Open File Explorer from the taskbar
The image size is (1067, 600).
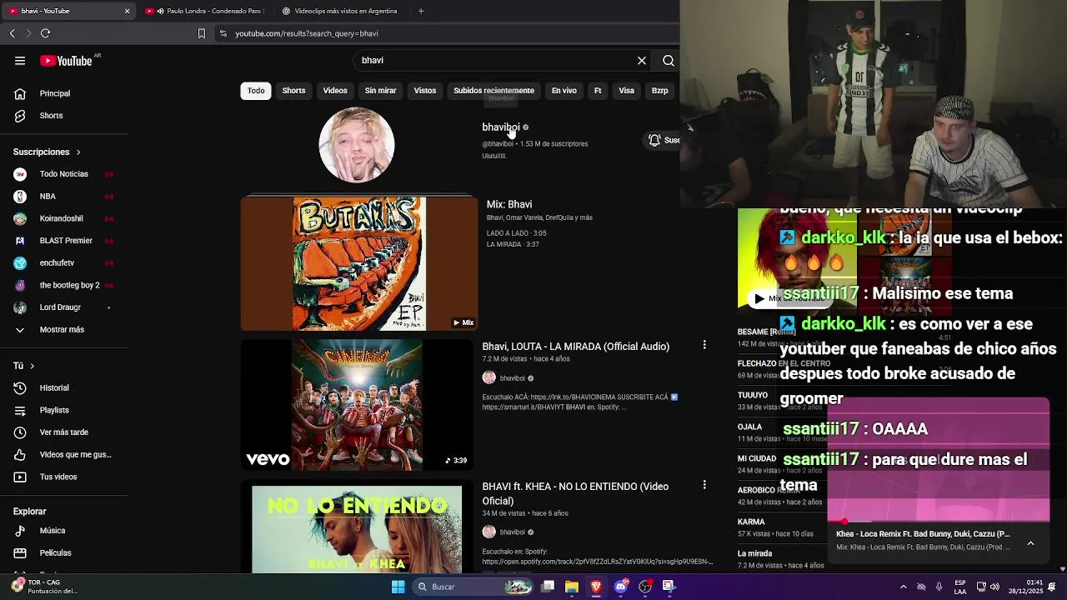tap(571, 587)
